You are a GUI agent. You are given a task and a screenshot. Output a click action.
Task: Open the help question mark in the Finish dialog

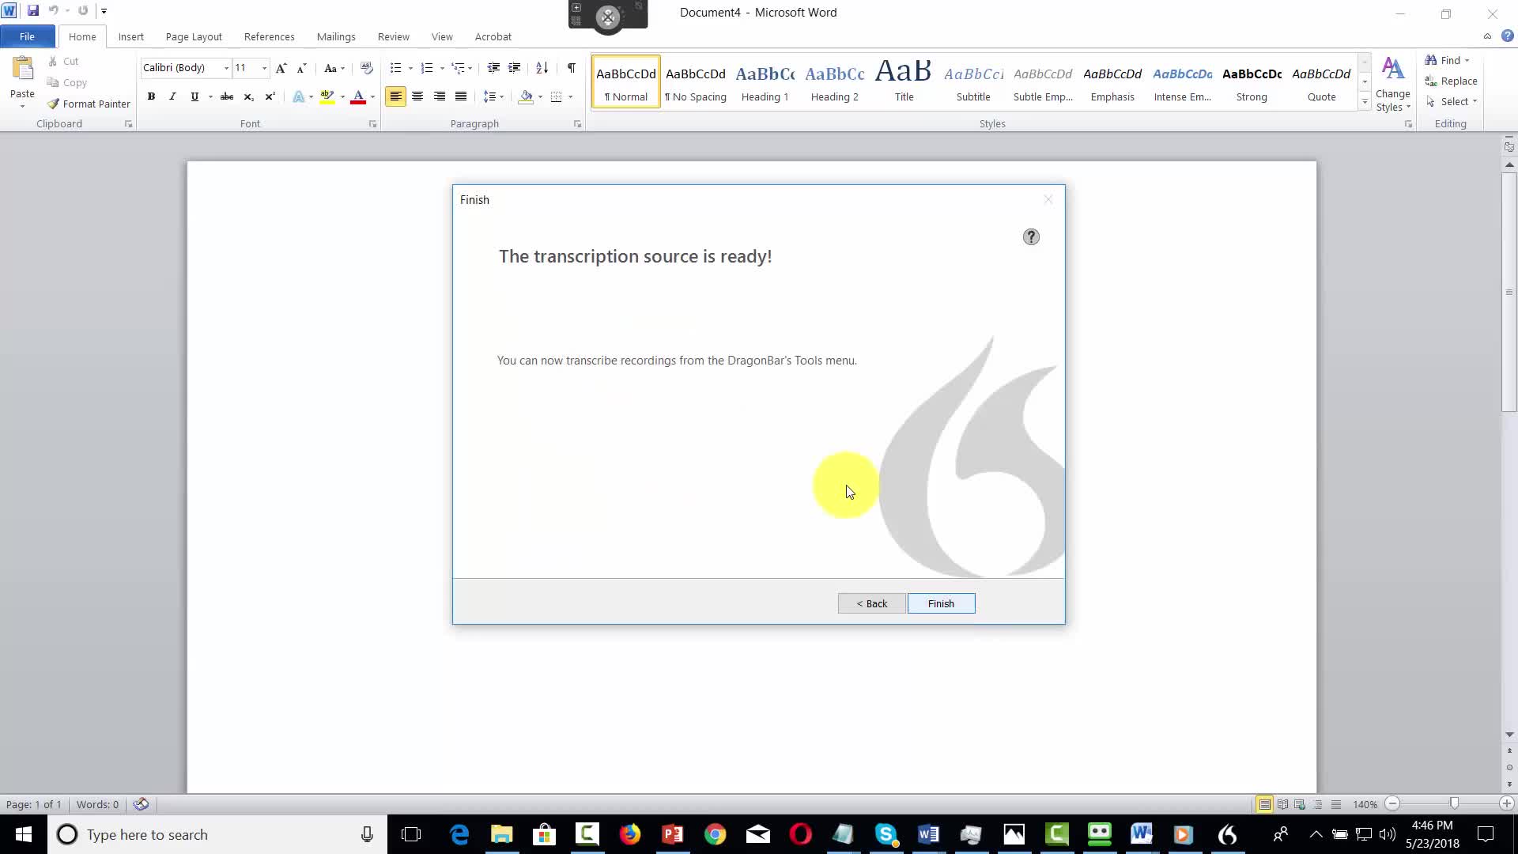tap(1031, 237)
